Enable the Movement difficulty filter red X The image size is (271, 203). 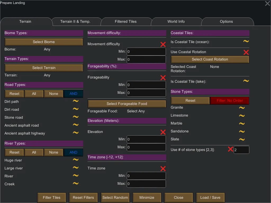(x=163, y=44)
